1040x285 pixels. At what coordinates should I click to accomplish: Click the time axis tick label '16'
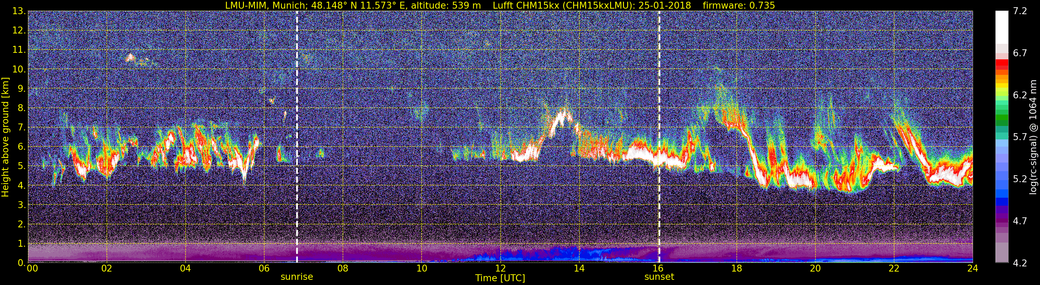(658, 268)
